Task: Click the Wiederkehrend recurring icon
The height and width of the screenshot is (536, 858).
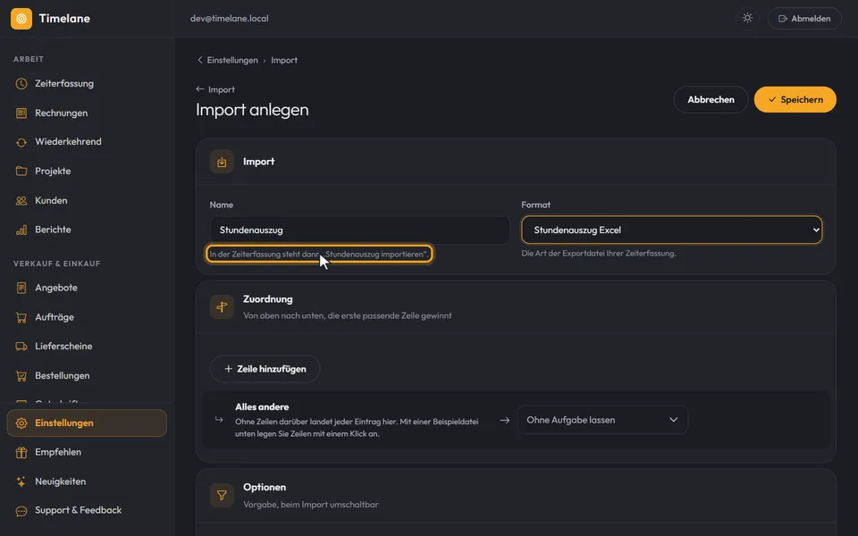Action: [x=21, y=142]
